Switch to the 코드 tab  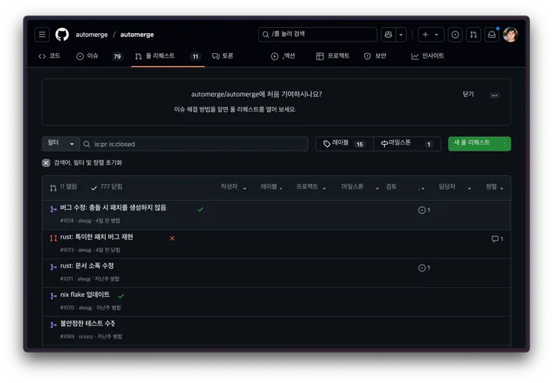[49, 56]
